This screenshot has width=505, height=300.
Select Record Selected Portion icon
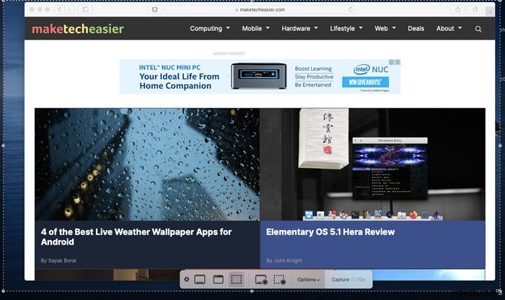[x=280, y=279]
